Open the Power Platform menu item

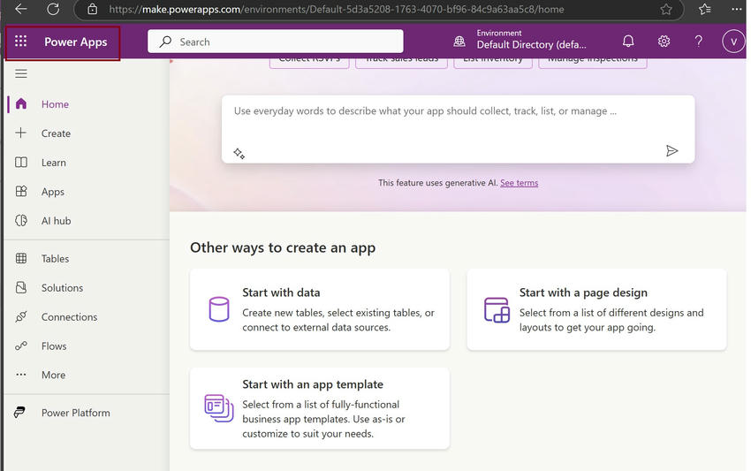click(x=75, y=413)
